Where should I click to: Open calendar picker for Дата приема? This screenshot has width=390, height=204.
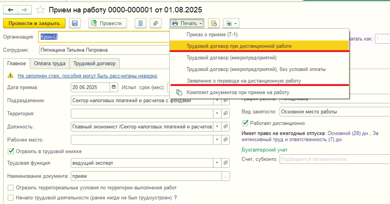click(113, 87)
